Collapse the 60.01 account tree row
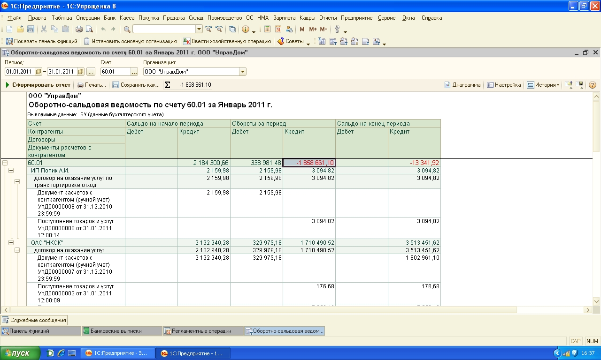The width and height of the screenshot is (601, 360). click(x=5, y=163)
